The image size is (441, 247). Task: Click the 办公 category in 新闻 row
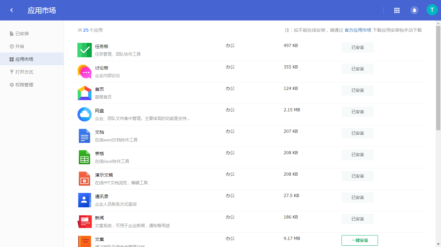[230, 217]
